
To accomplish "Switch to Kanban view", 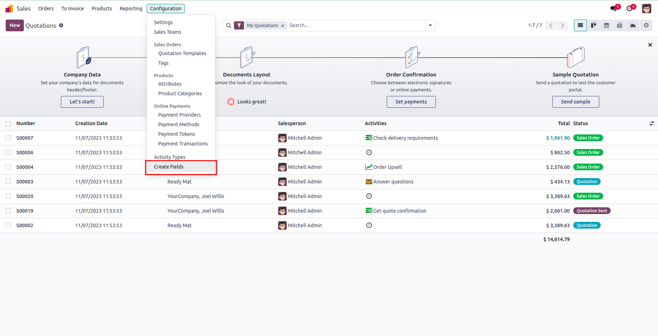I will (x=594, y=25).
